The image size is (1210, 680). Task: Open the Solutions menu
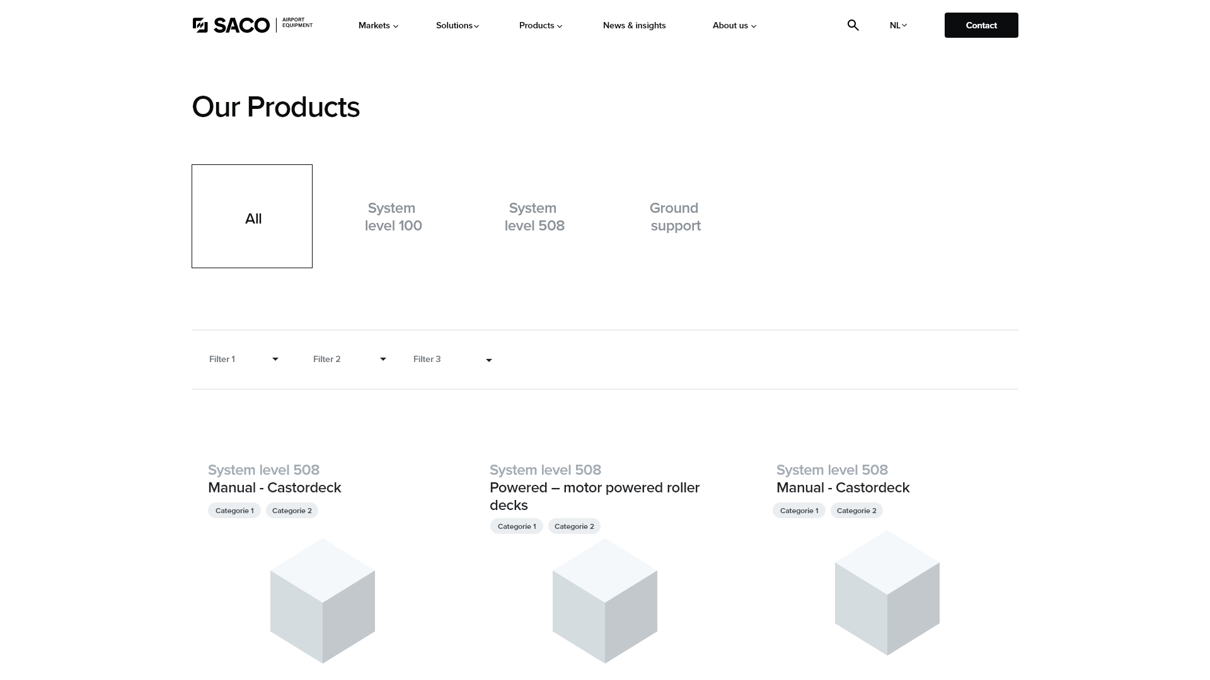458,26
